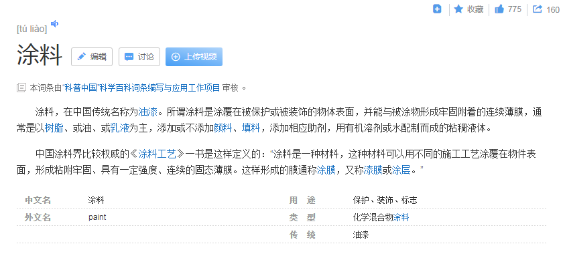Screen dimensions: 563x264
Task: Click the [tú liào] pinyin text
Action: (x=32, y=29)
